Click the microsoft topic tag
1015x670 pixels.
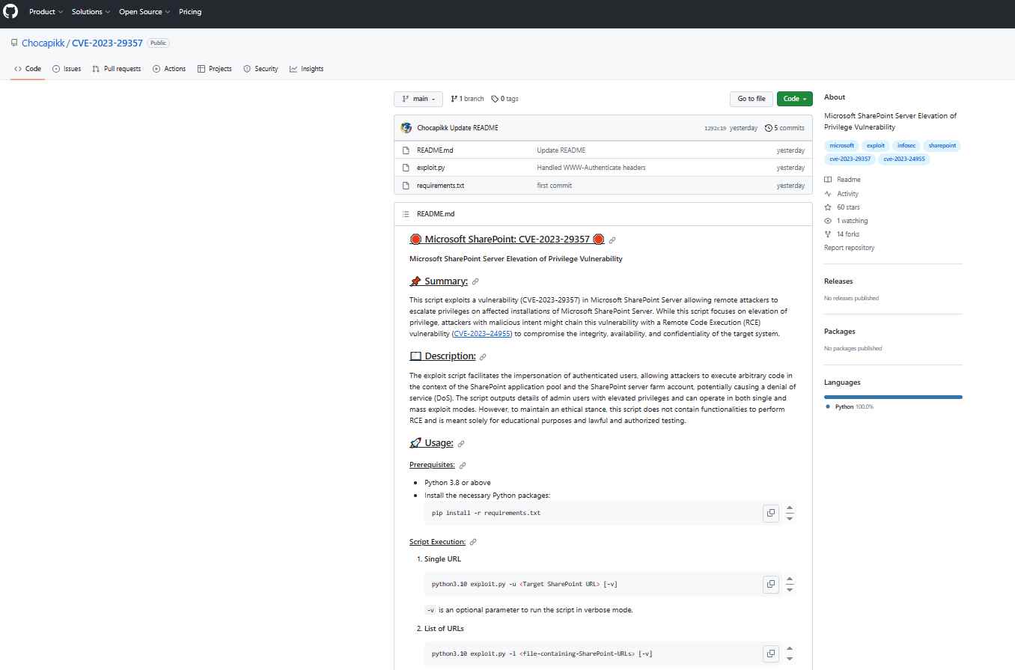[x=841, y=146]
